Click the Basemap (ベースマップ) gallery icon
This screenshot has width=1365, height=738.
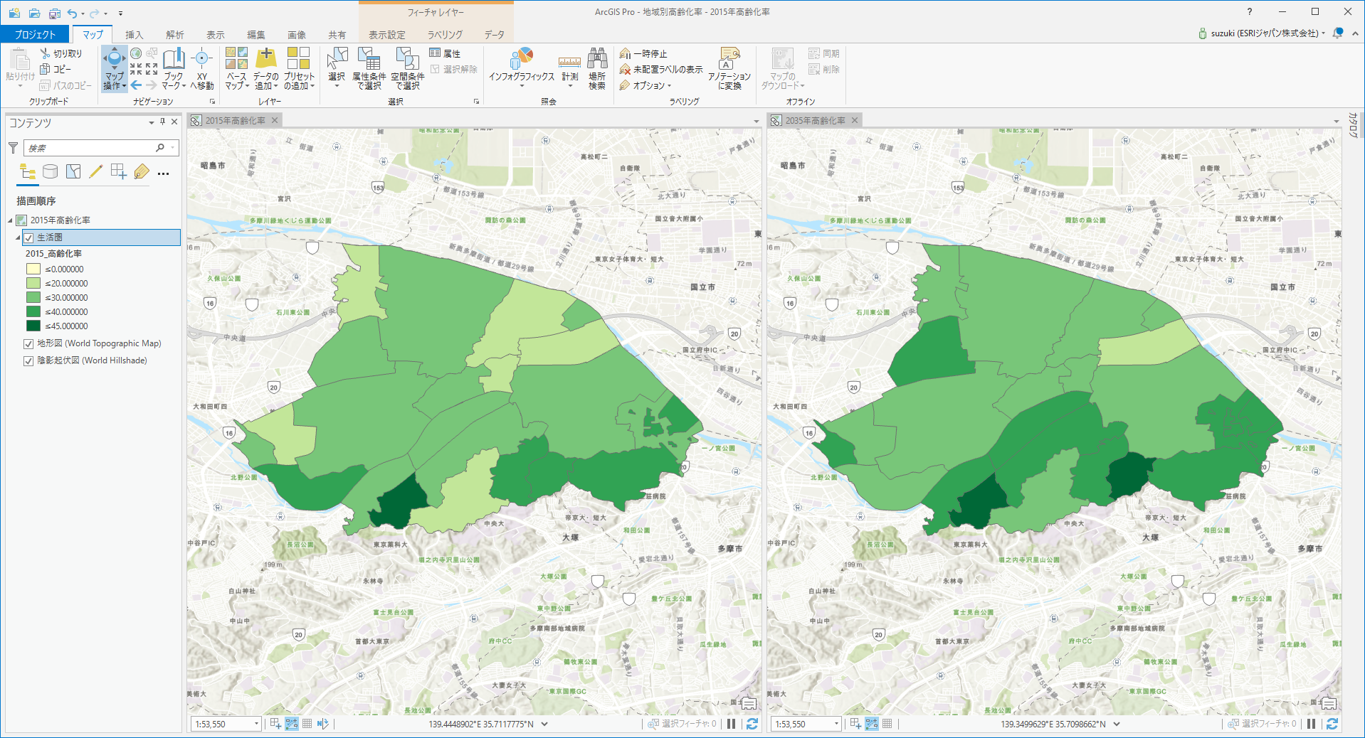(236, 62)
